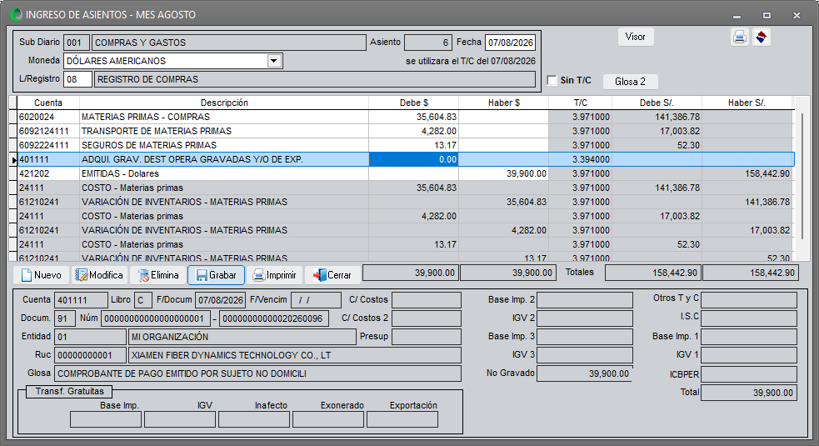Click the MI ORGANIZACIÓN entity name field
This screenshot has width=819, height=446.
point(242,337)
